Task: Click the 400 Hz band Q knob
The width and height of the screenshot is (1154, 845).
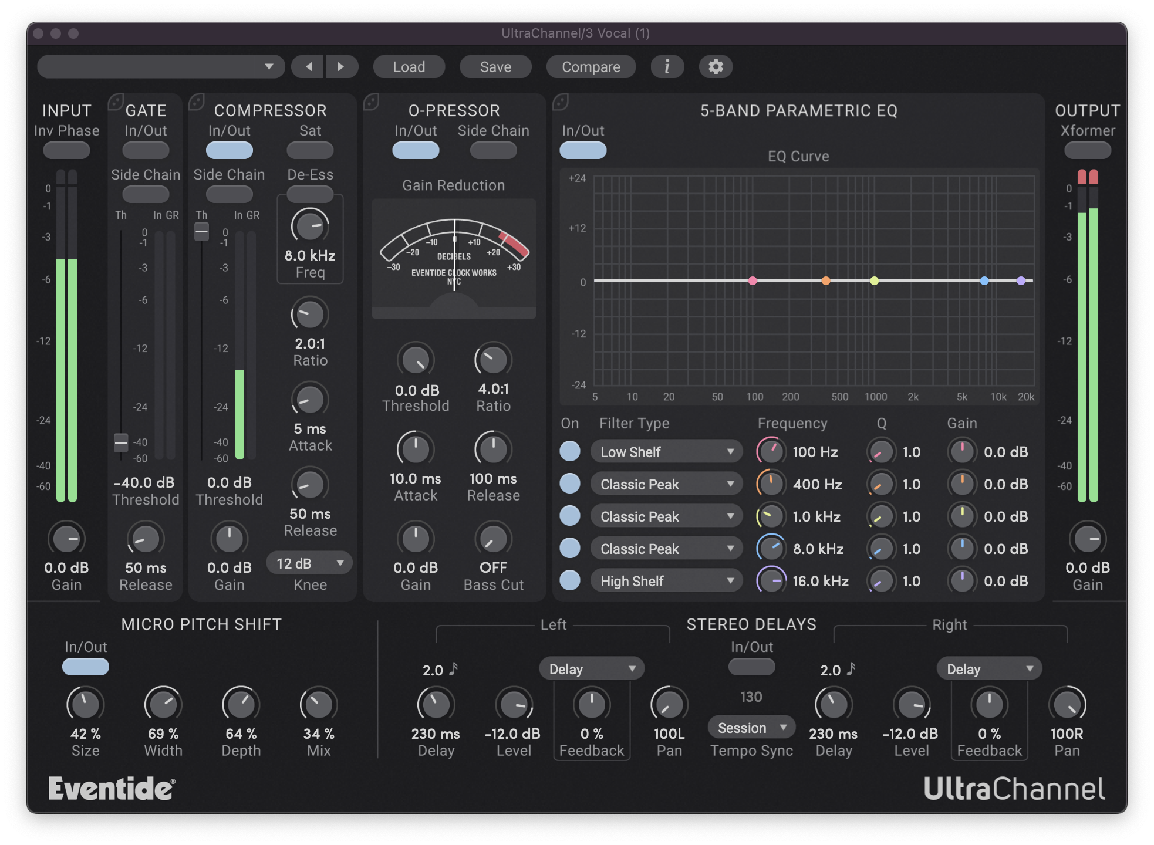Action: (882, 484)
